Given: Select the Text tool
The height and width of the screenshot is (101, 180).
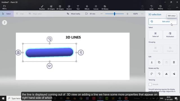Looking at the screenshot, I should pos(78,7).
